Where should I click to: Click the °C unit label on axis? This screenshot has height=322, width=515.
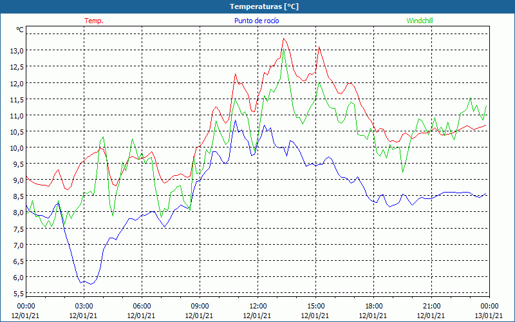[20, 30]
